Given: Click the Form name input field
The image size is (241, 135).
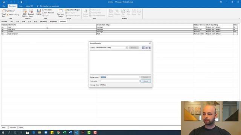Looking at the screenshot, I should click(x=120, y=81).
